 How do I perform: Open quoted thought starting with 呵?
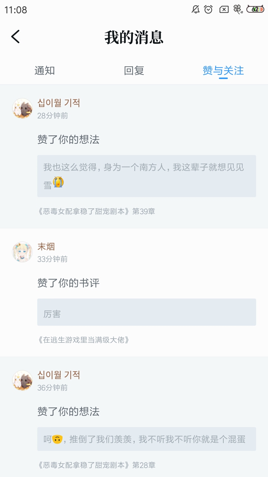click(x=146, y=439)
